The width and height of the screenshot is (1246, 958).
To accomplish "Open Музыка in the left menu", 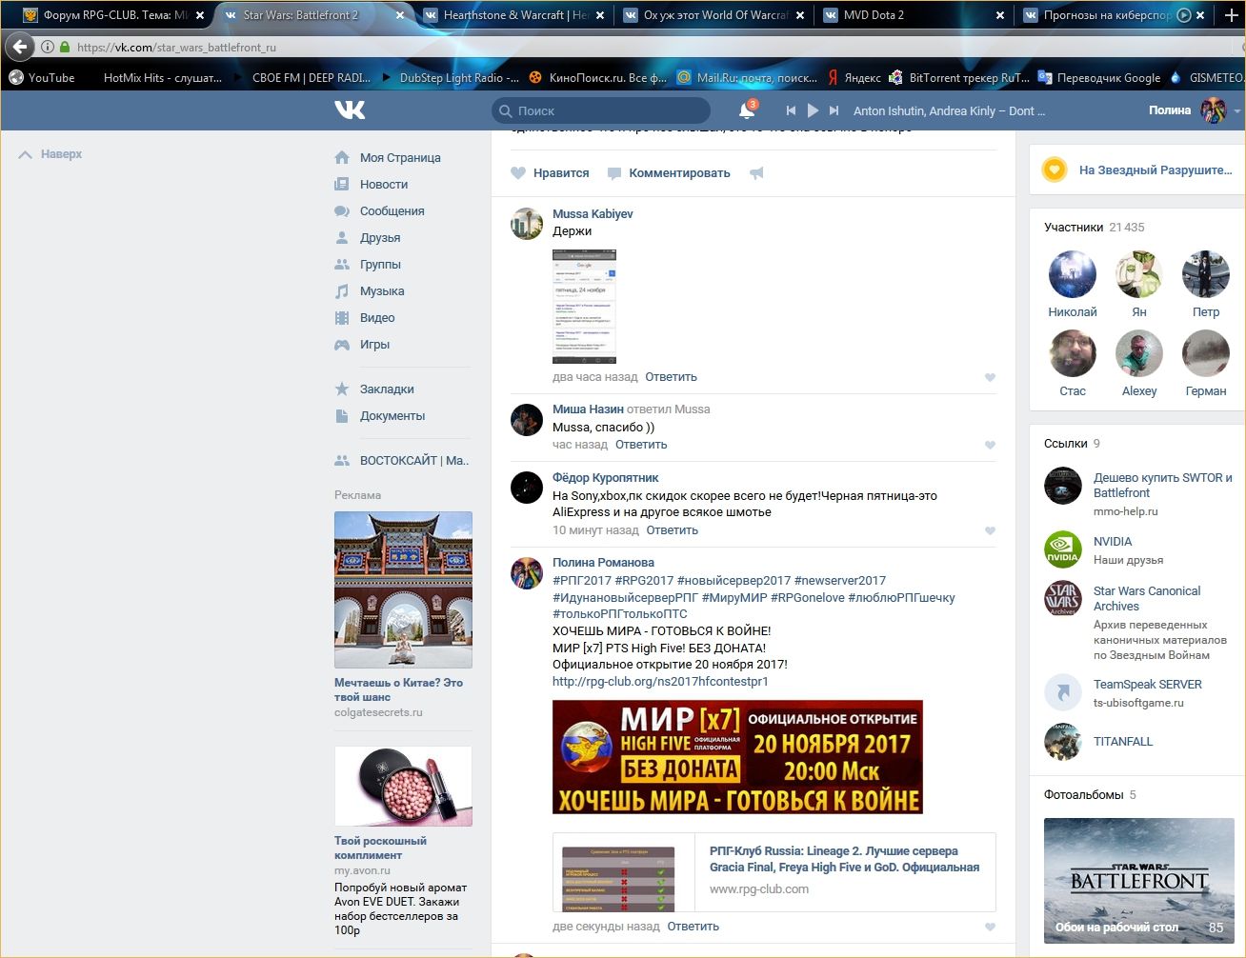I will tap(381, 291).
